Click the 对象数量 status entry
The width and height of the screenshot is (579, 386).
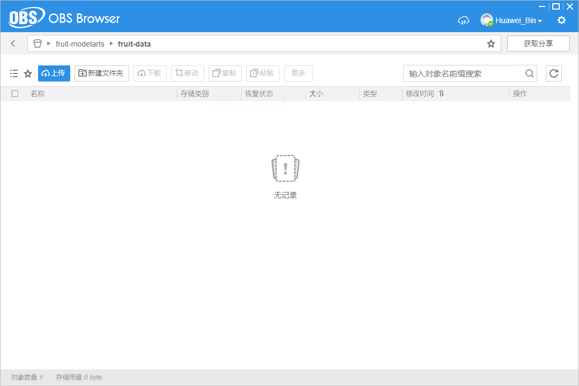27,377
